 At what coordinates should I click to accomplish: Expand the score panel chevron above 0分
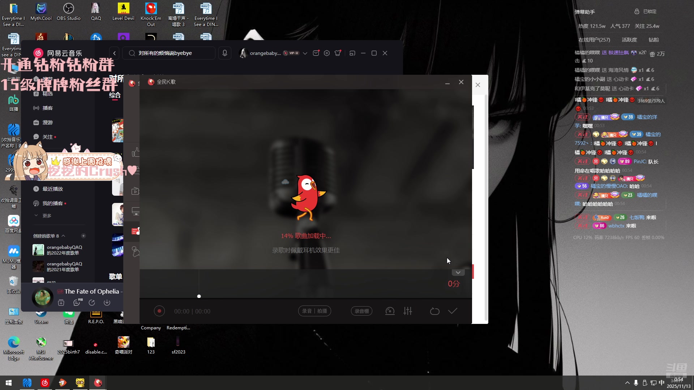click(x=458, y=272)
